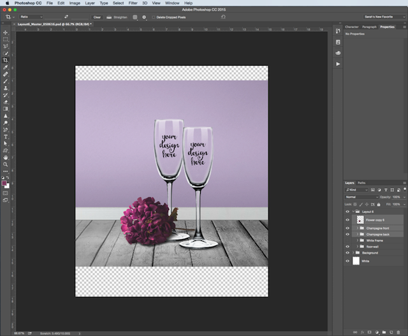Open the workspace switcher dropdown
Viewport: 408px width, 336px height.
(384, 17)
